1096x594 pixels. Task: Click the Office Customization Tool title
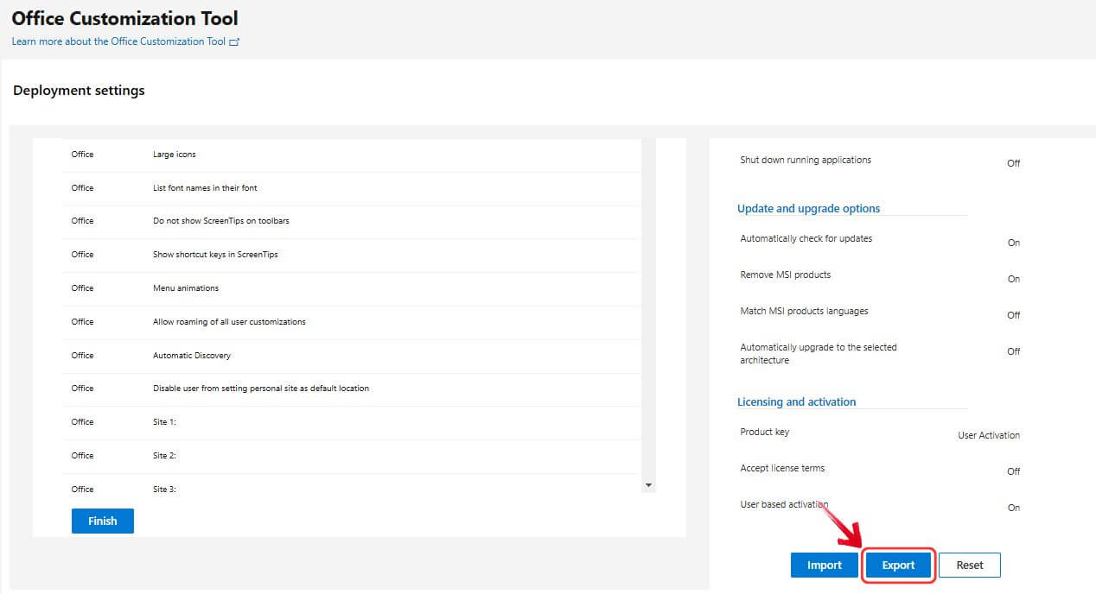click(x=124, y=18)
